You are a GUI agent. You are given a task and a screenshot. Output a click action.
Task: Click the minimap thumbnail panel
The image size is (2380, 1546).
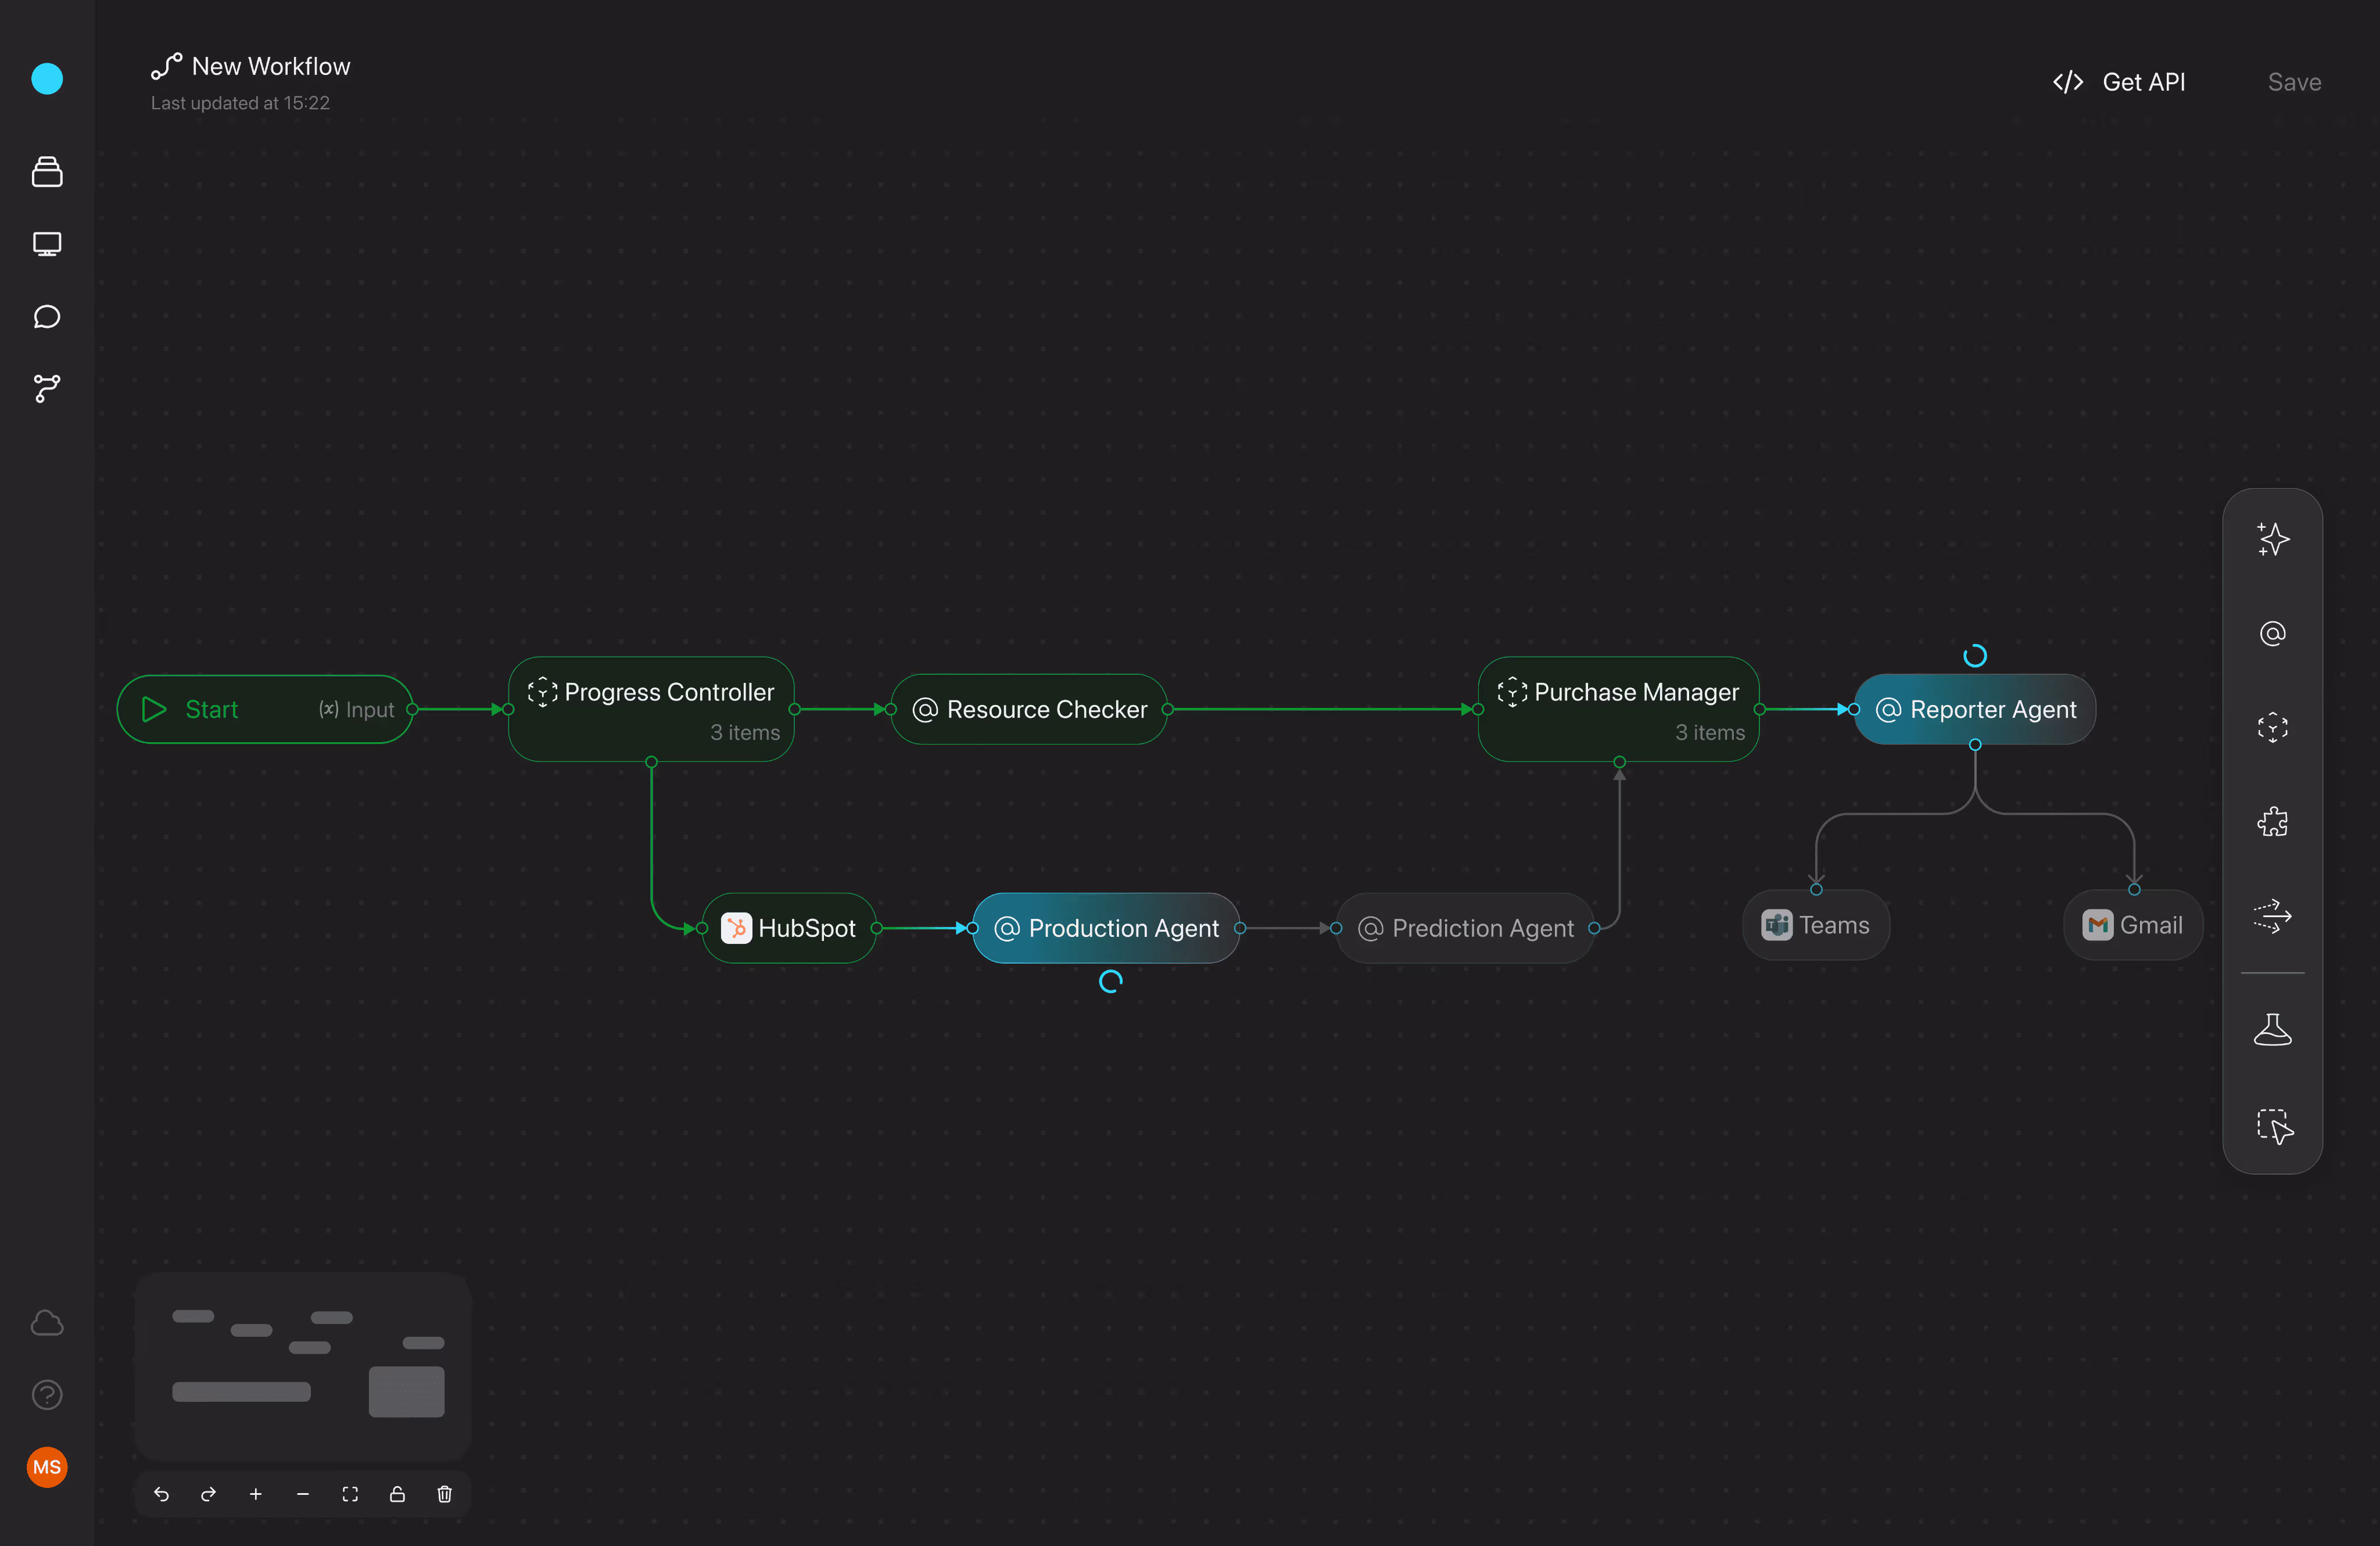click(x=303, y=1365)
